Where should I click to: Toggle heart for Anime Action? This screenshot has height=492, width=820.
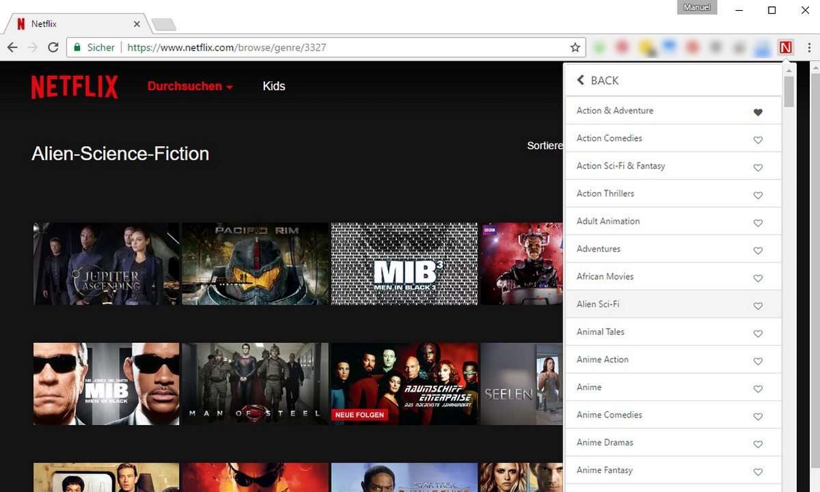point(758,361)
